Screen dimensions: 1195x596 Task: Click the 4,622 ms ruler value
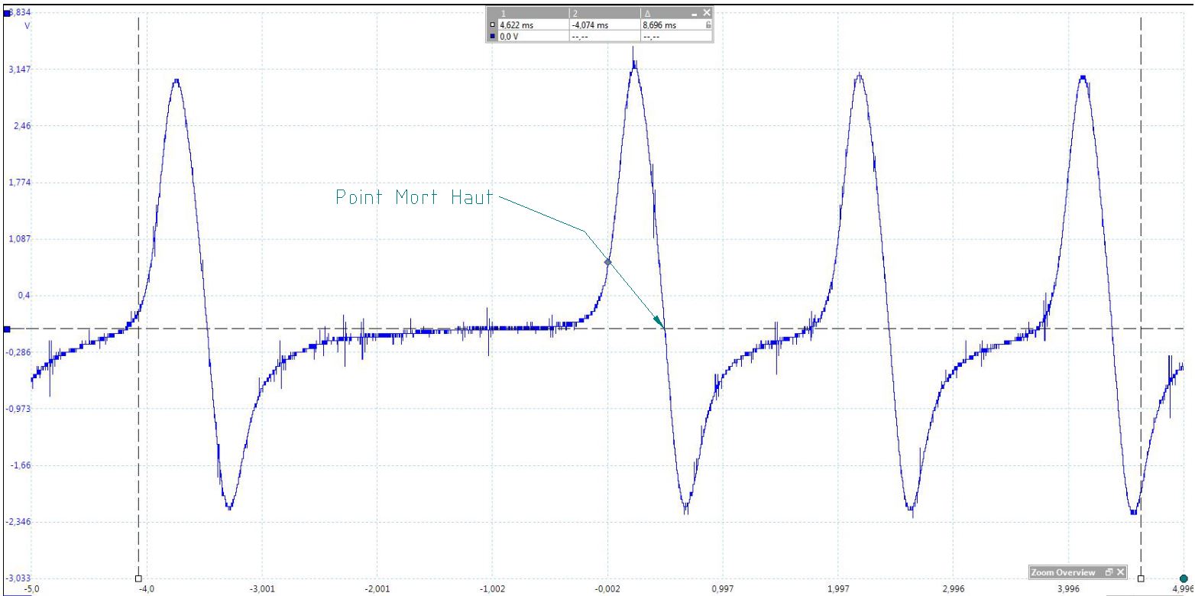click(x=517, y=25)
